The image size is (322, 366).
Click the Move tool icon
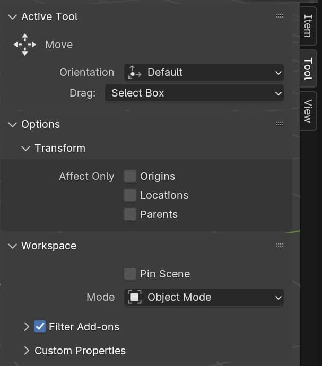[x=25, y=45]
